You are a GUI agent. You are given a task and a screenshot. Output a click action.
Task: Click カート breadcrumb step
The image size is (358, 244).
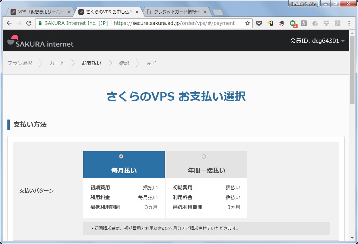click(x=57, y=63)
